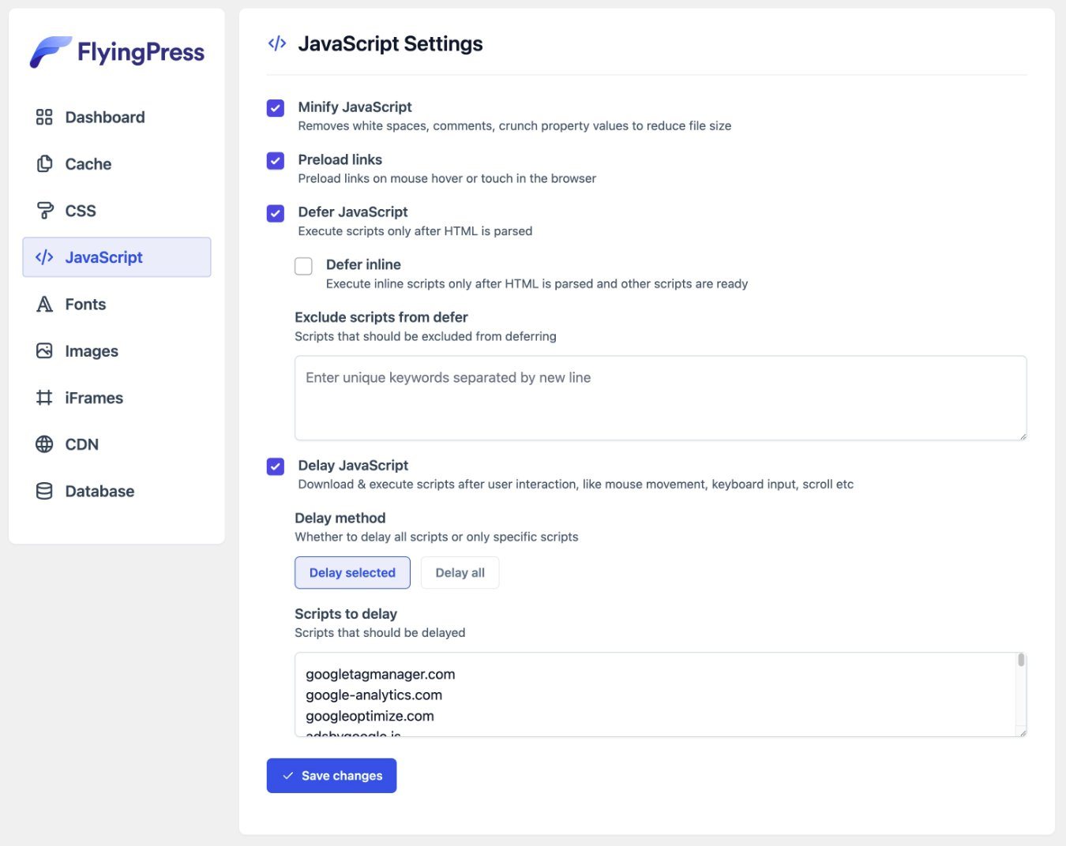1066x846 pixels.
Task: Click the Database cylinder icon
Action: (x=44, y=491)
